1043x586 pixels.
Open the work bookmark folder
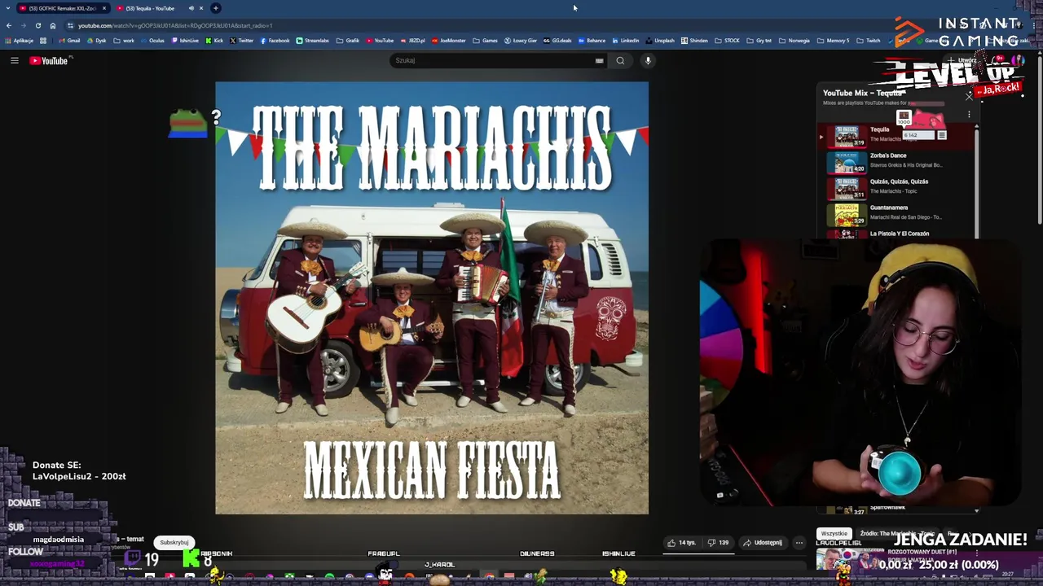pos(124,41)
